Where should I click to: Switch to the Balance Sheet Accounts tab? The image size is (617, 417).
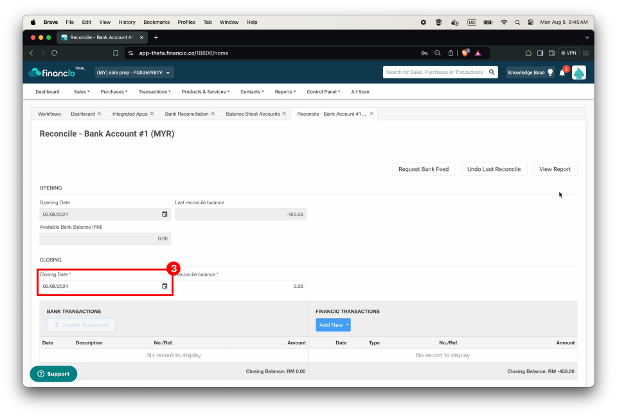click(x=253, y=114)
